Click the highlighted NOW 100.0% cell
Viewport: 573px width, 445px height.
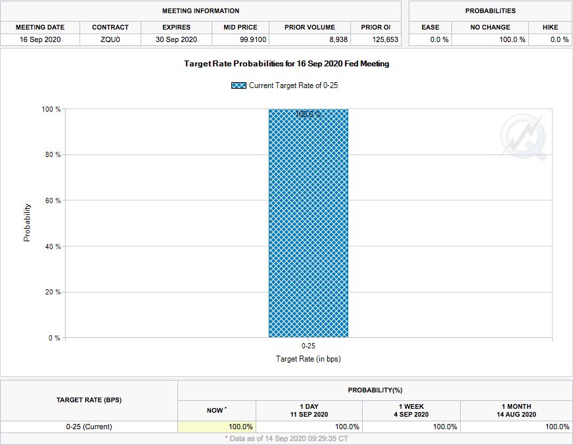tap(217, 427)
